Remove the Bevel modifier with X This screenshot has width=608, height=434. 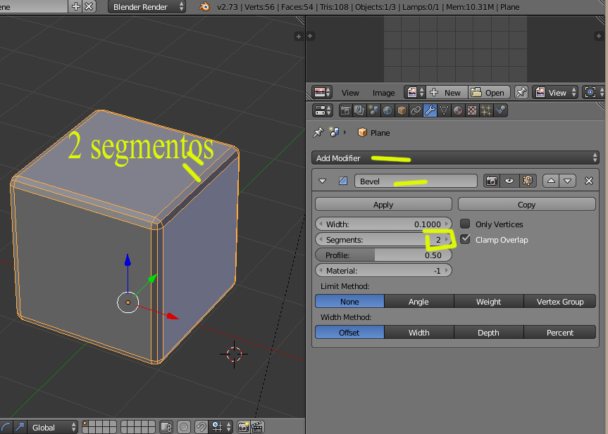click(x=588, y=181)
